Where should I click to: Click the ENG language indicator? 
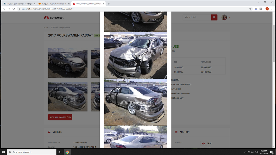(257, 152)
